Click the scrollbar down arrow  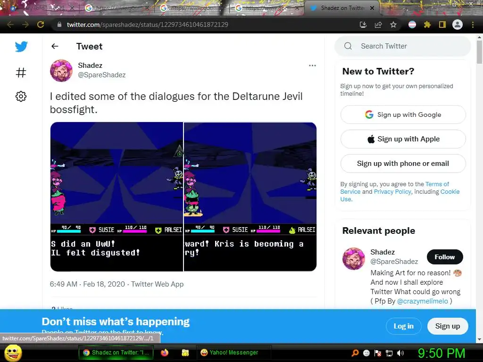(479, 340)
